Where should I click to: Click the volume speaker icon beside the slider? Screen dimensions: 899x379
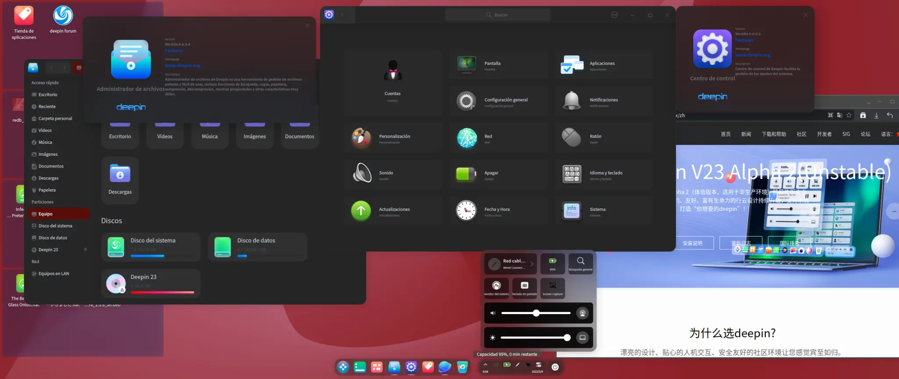(x=493, y=313)
